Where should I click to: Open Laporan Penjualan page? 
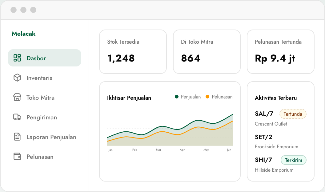[45, 137]
